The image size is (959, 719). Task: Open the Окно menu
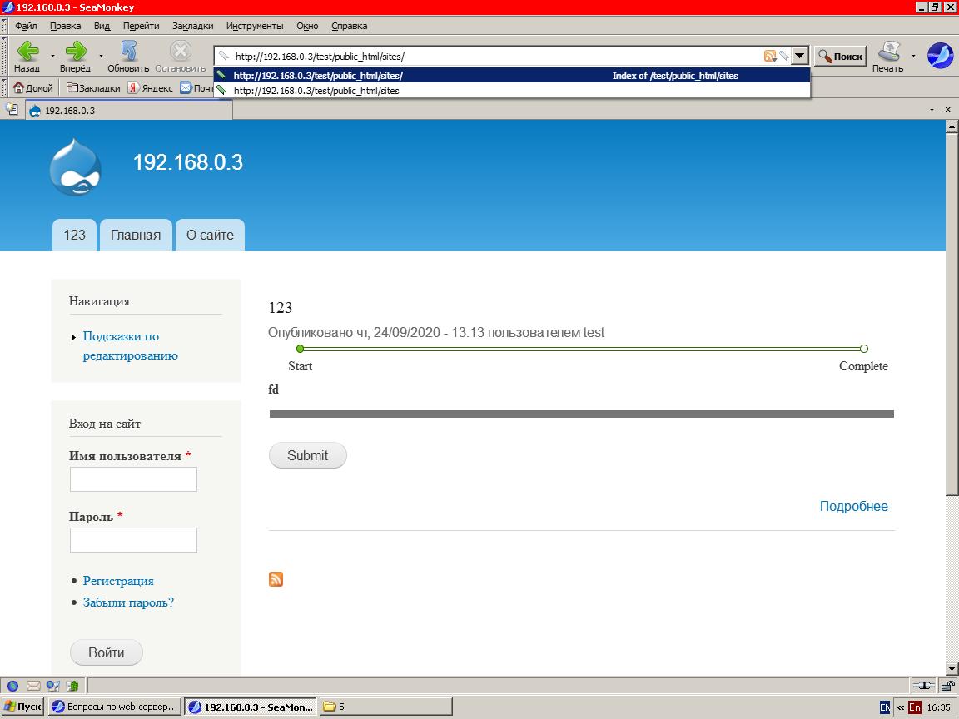click(307, 26)
